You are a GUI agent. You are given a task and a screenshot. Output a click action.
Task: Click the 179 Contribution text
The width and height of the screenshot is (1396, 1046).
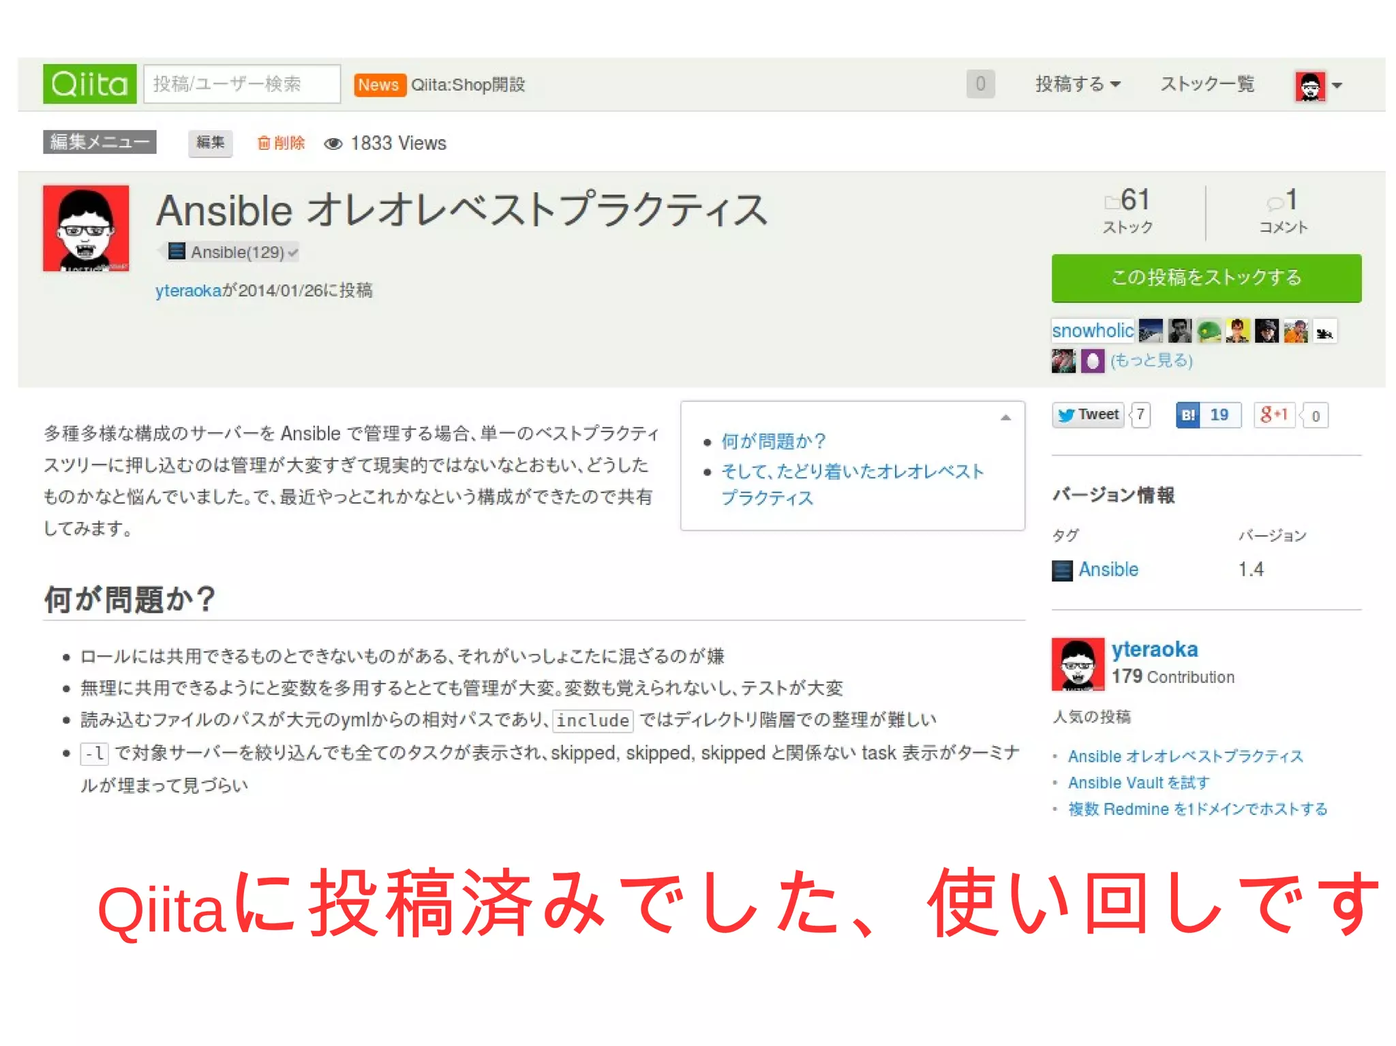click(1173, 677)
